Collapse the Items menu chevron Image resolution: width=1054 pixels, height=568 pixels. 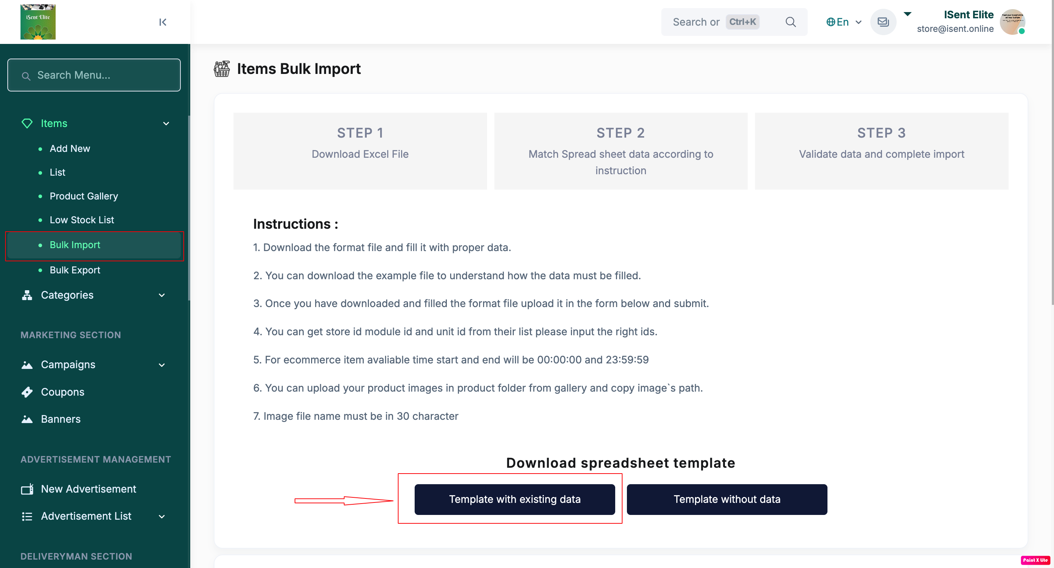166,124
